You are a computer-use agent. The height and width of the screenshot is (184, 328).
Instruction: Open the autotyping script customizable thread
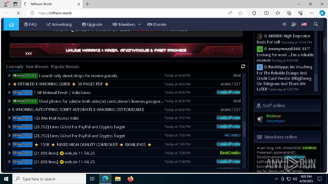coord(78,109)
